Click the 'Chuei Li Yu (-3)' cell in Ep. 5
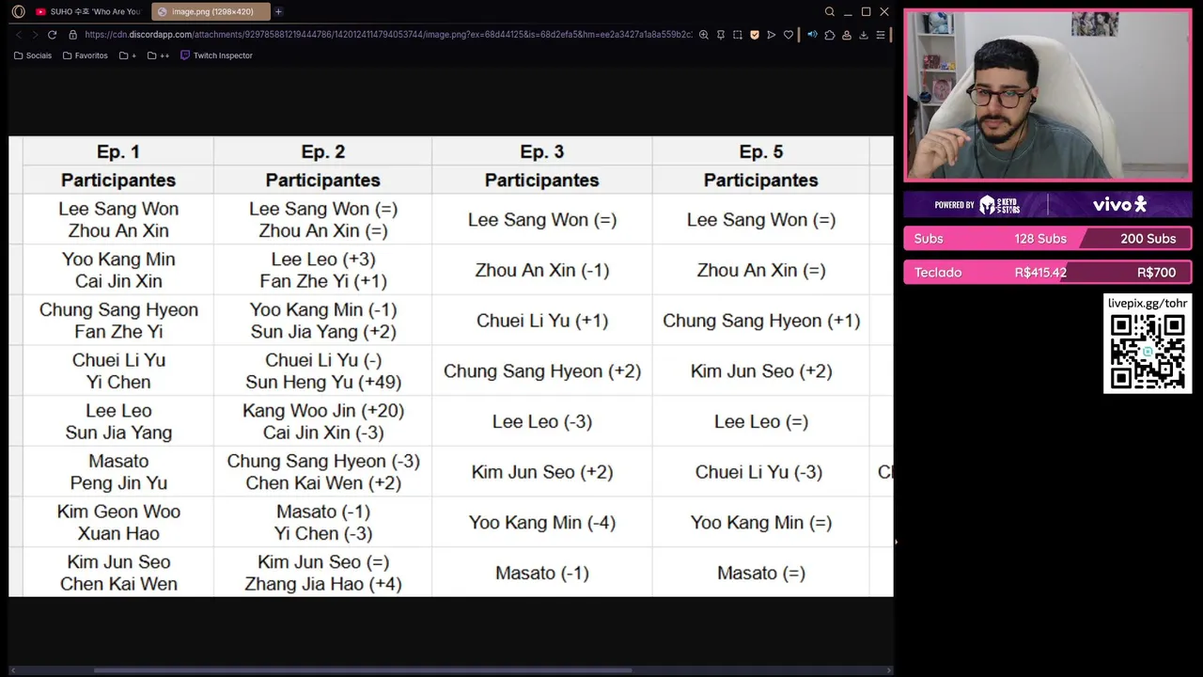The width and height of the screenshot is (1203, 677). click(761, 472)
